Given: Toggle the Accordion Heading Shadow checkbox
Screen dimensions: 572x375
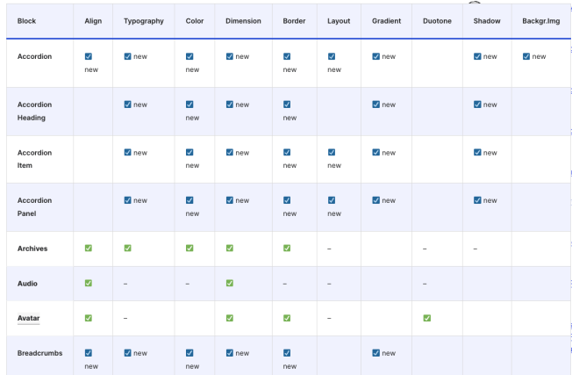Looking at the screenshot, I should point(477,105).
